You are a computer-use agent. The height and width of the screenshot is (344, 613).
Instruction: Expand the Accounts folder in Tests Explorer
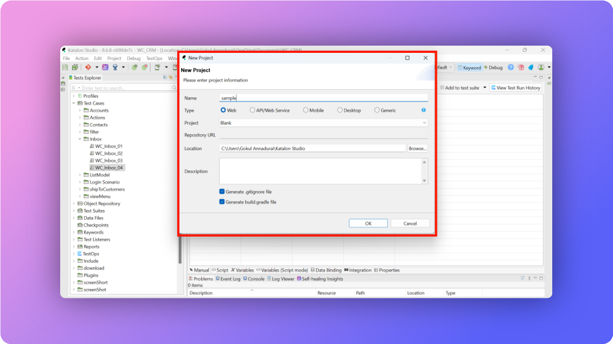(80, 110)
